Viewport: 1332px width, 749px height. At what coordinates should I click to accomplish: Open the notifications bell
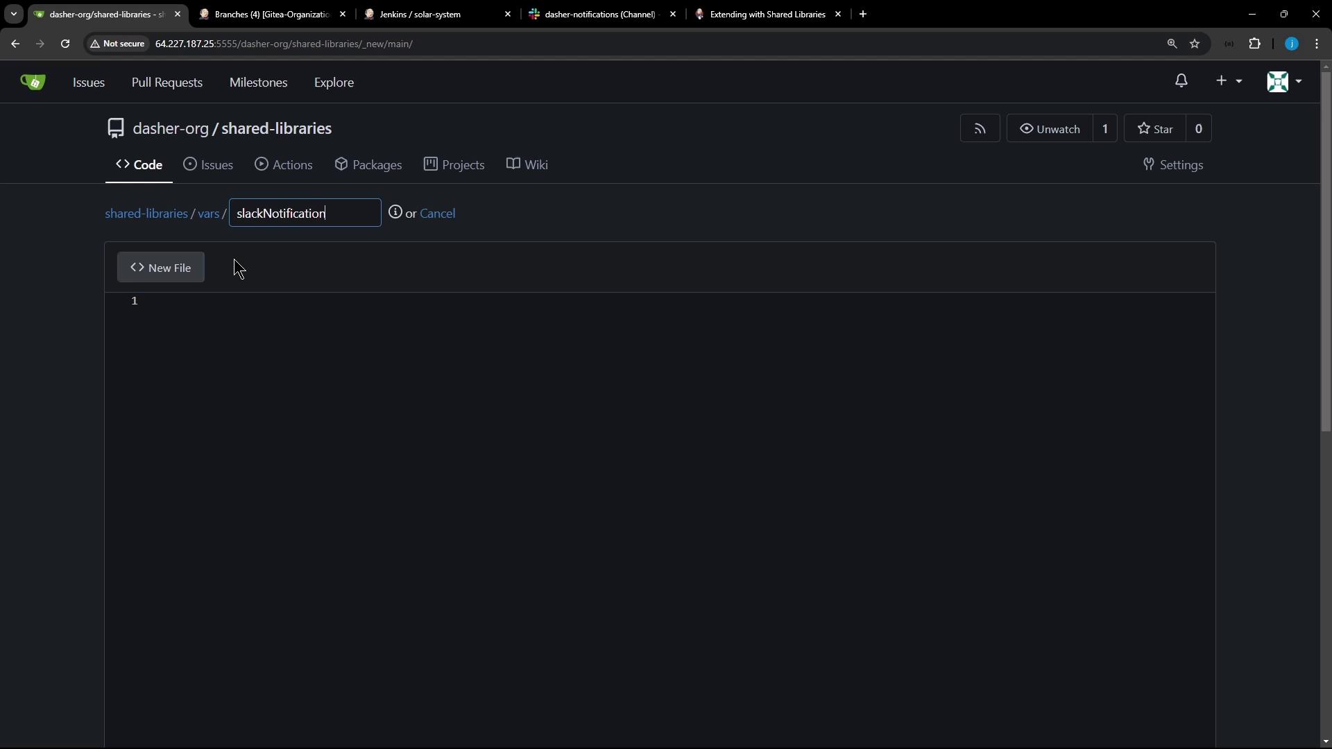point(1181,81)
